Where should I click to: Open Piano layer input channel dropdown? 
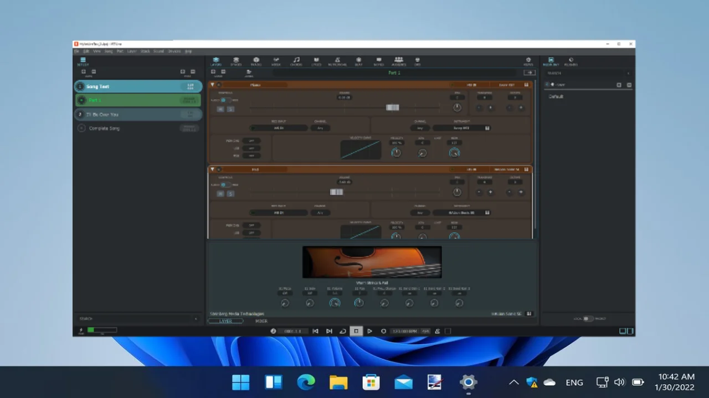click(x=320, y=128)
